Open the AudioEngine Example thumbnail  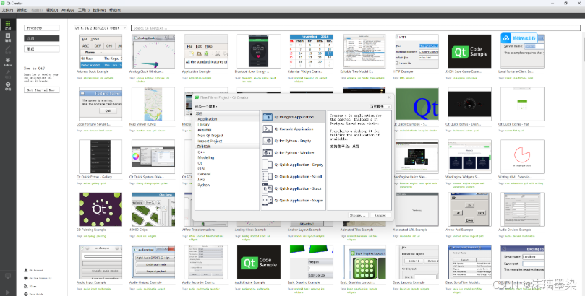point(259,262)
